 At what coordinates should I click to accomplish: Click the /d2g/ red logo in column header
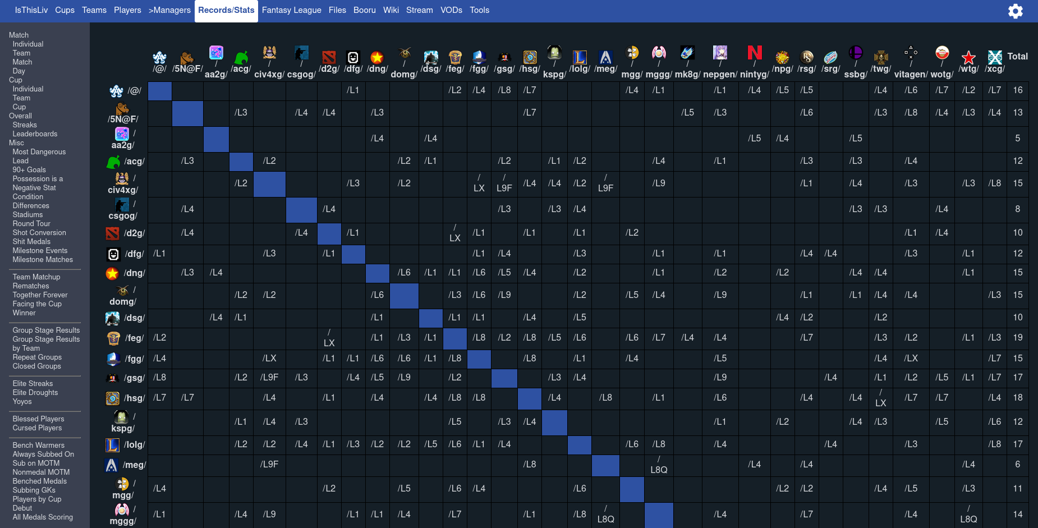(x=329, y=57)
